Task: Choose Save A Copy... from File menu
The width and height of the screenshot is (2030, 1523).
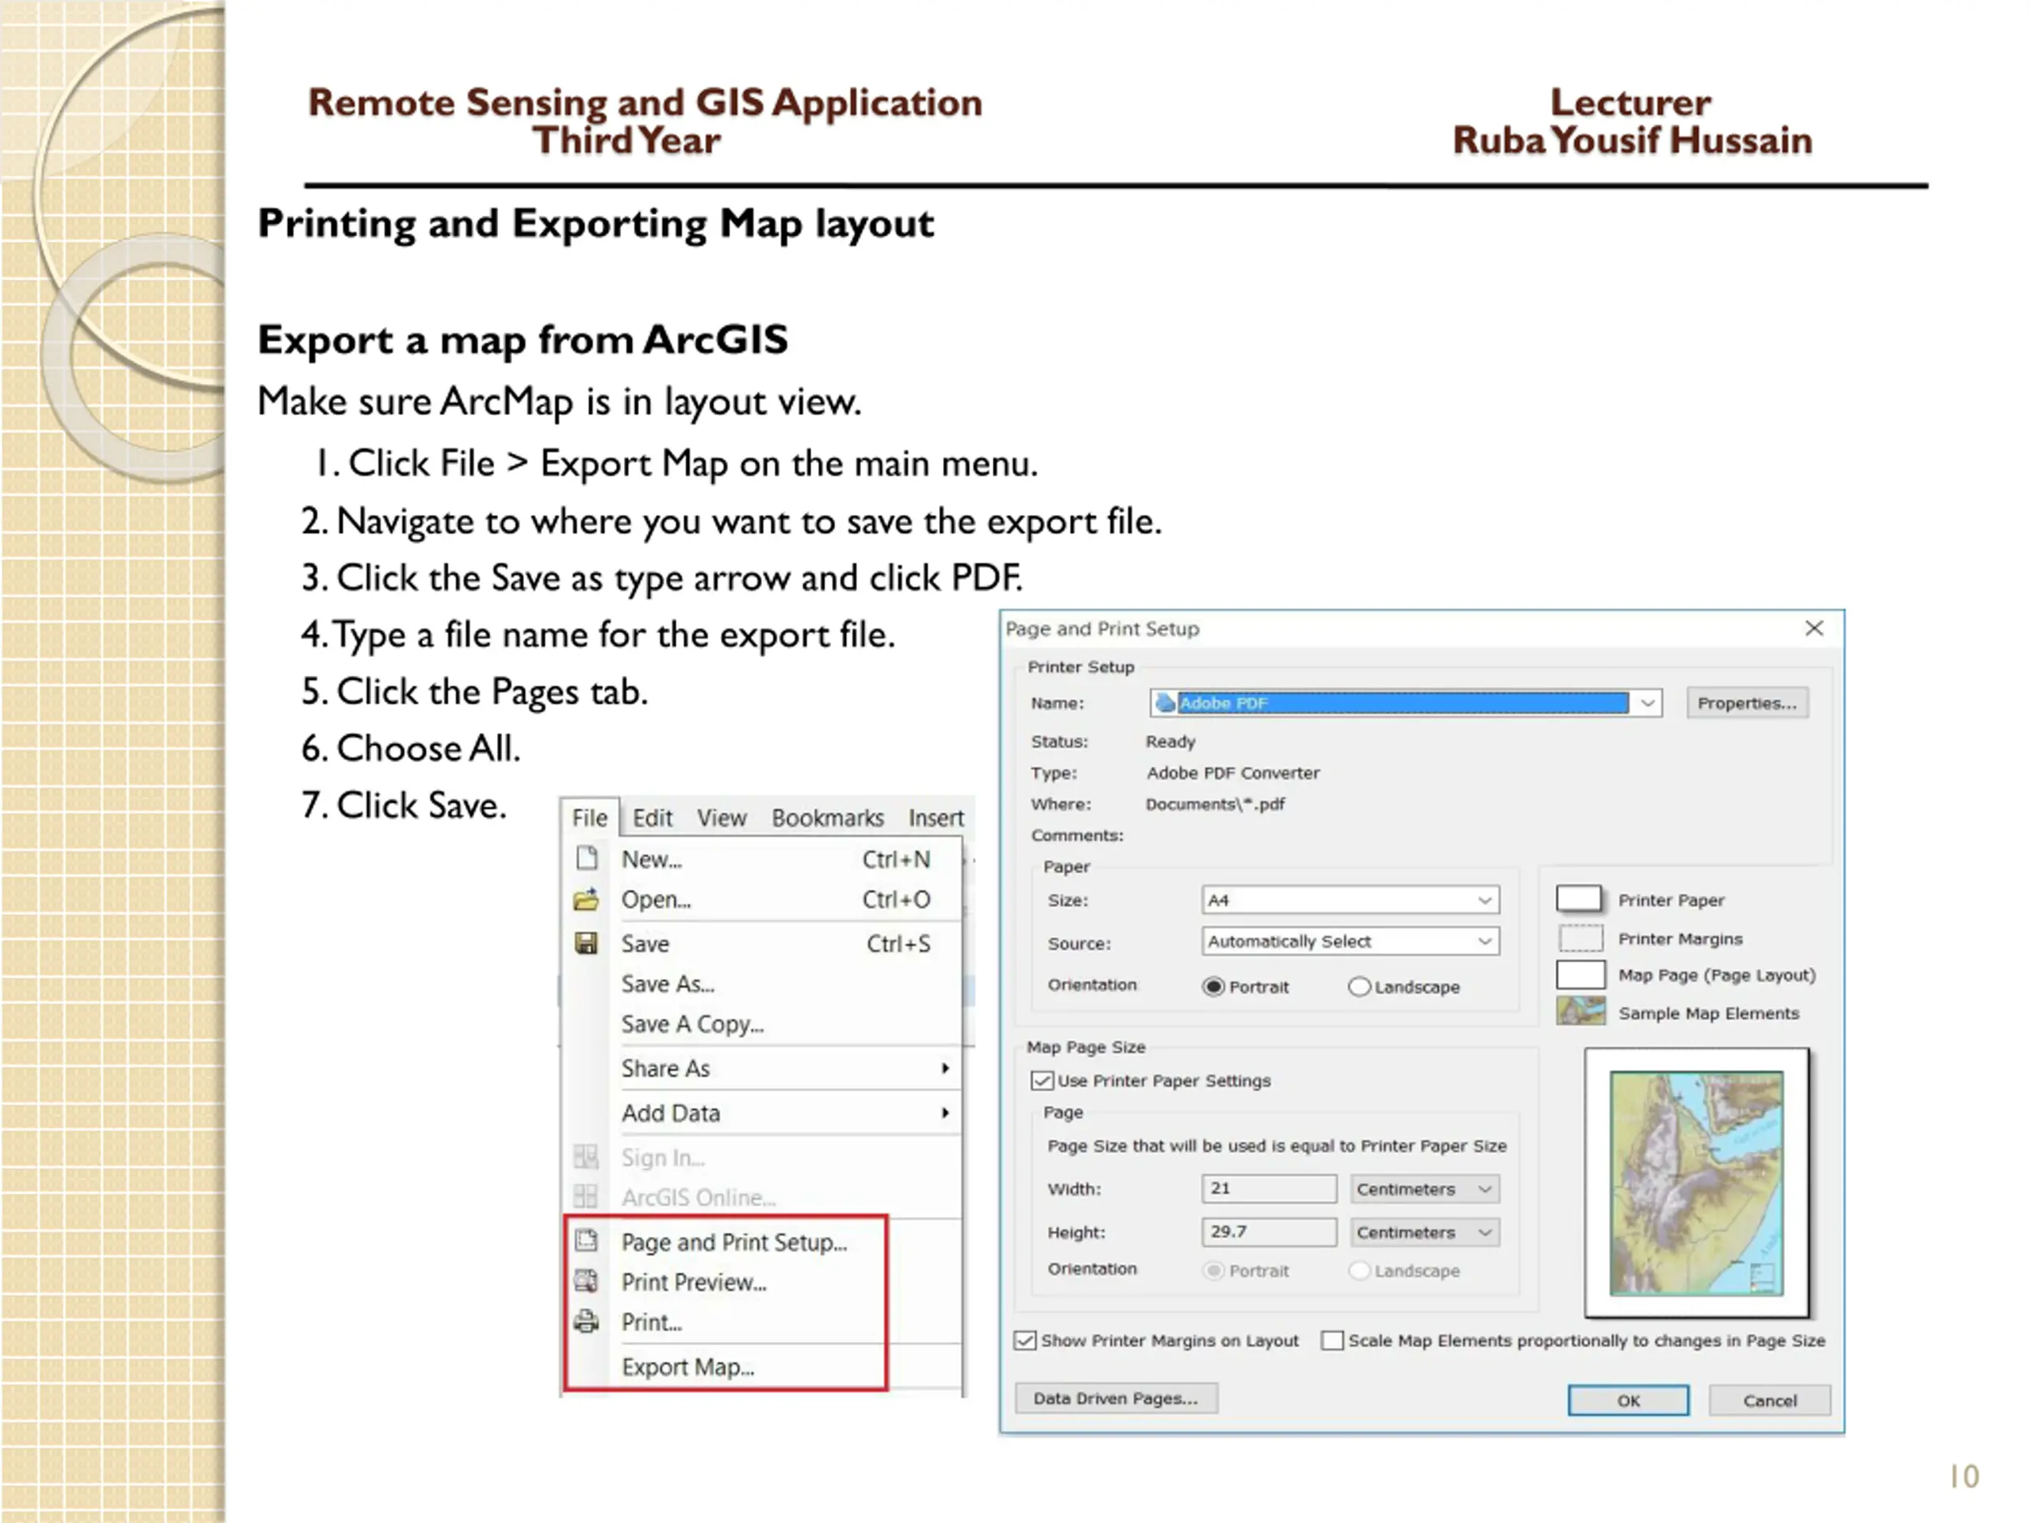Action: coord(762,1023)
